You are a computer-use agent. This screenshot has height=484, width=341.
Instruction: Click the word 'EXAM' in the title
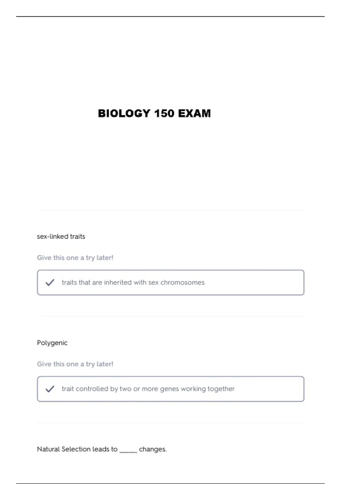(194, 113)
